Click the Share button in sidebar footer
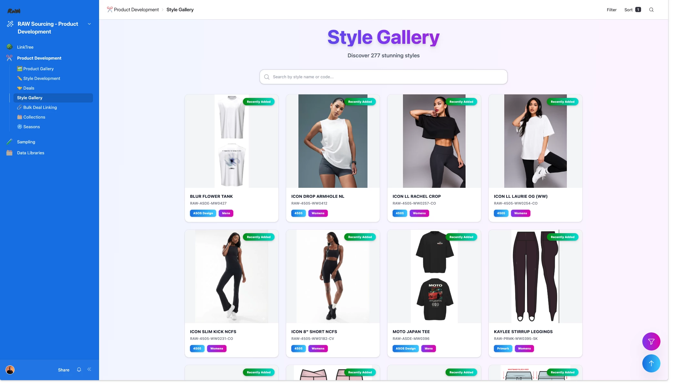The width and height of the screenshot is (673, 384). [64, 370]
